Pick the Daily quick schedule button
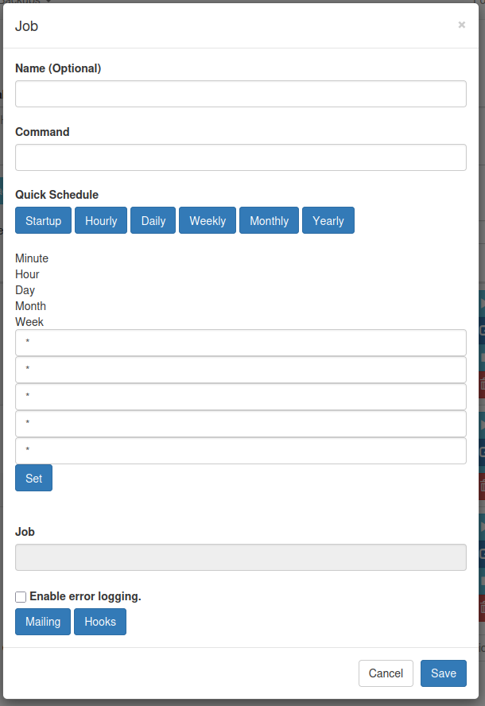Image resolution: width=485 pixels, height=706 pixels. [153, 221]
